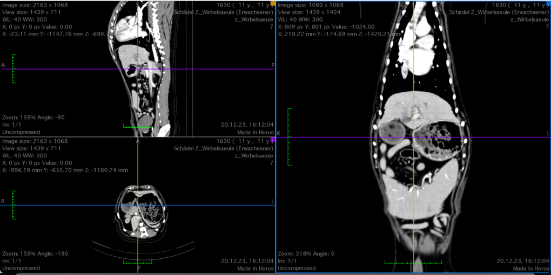This screenshot has height=275, width=551.
Task: Click the green vertical scale bar in sagittal view
Action: click(x=12, y=68)
